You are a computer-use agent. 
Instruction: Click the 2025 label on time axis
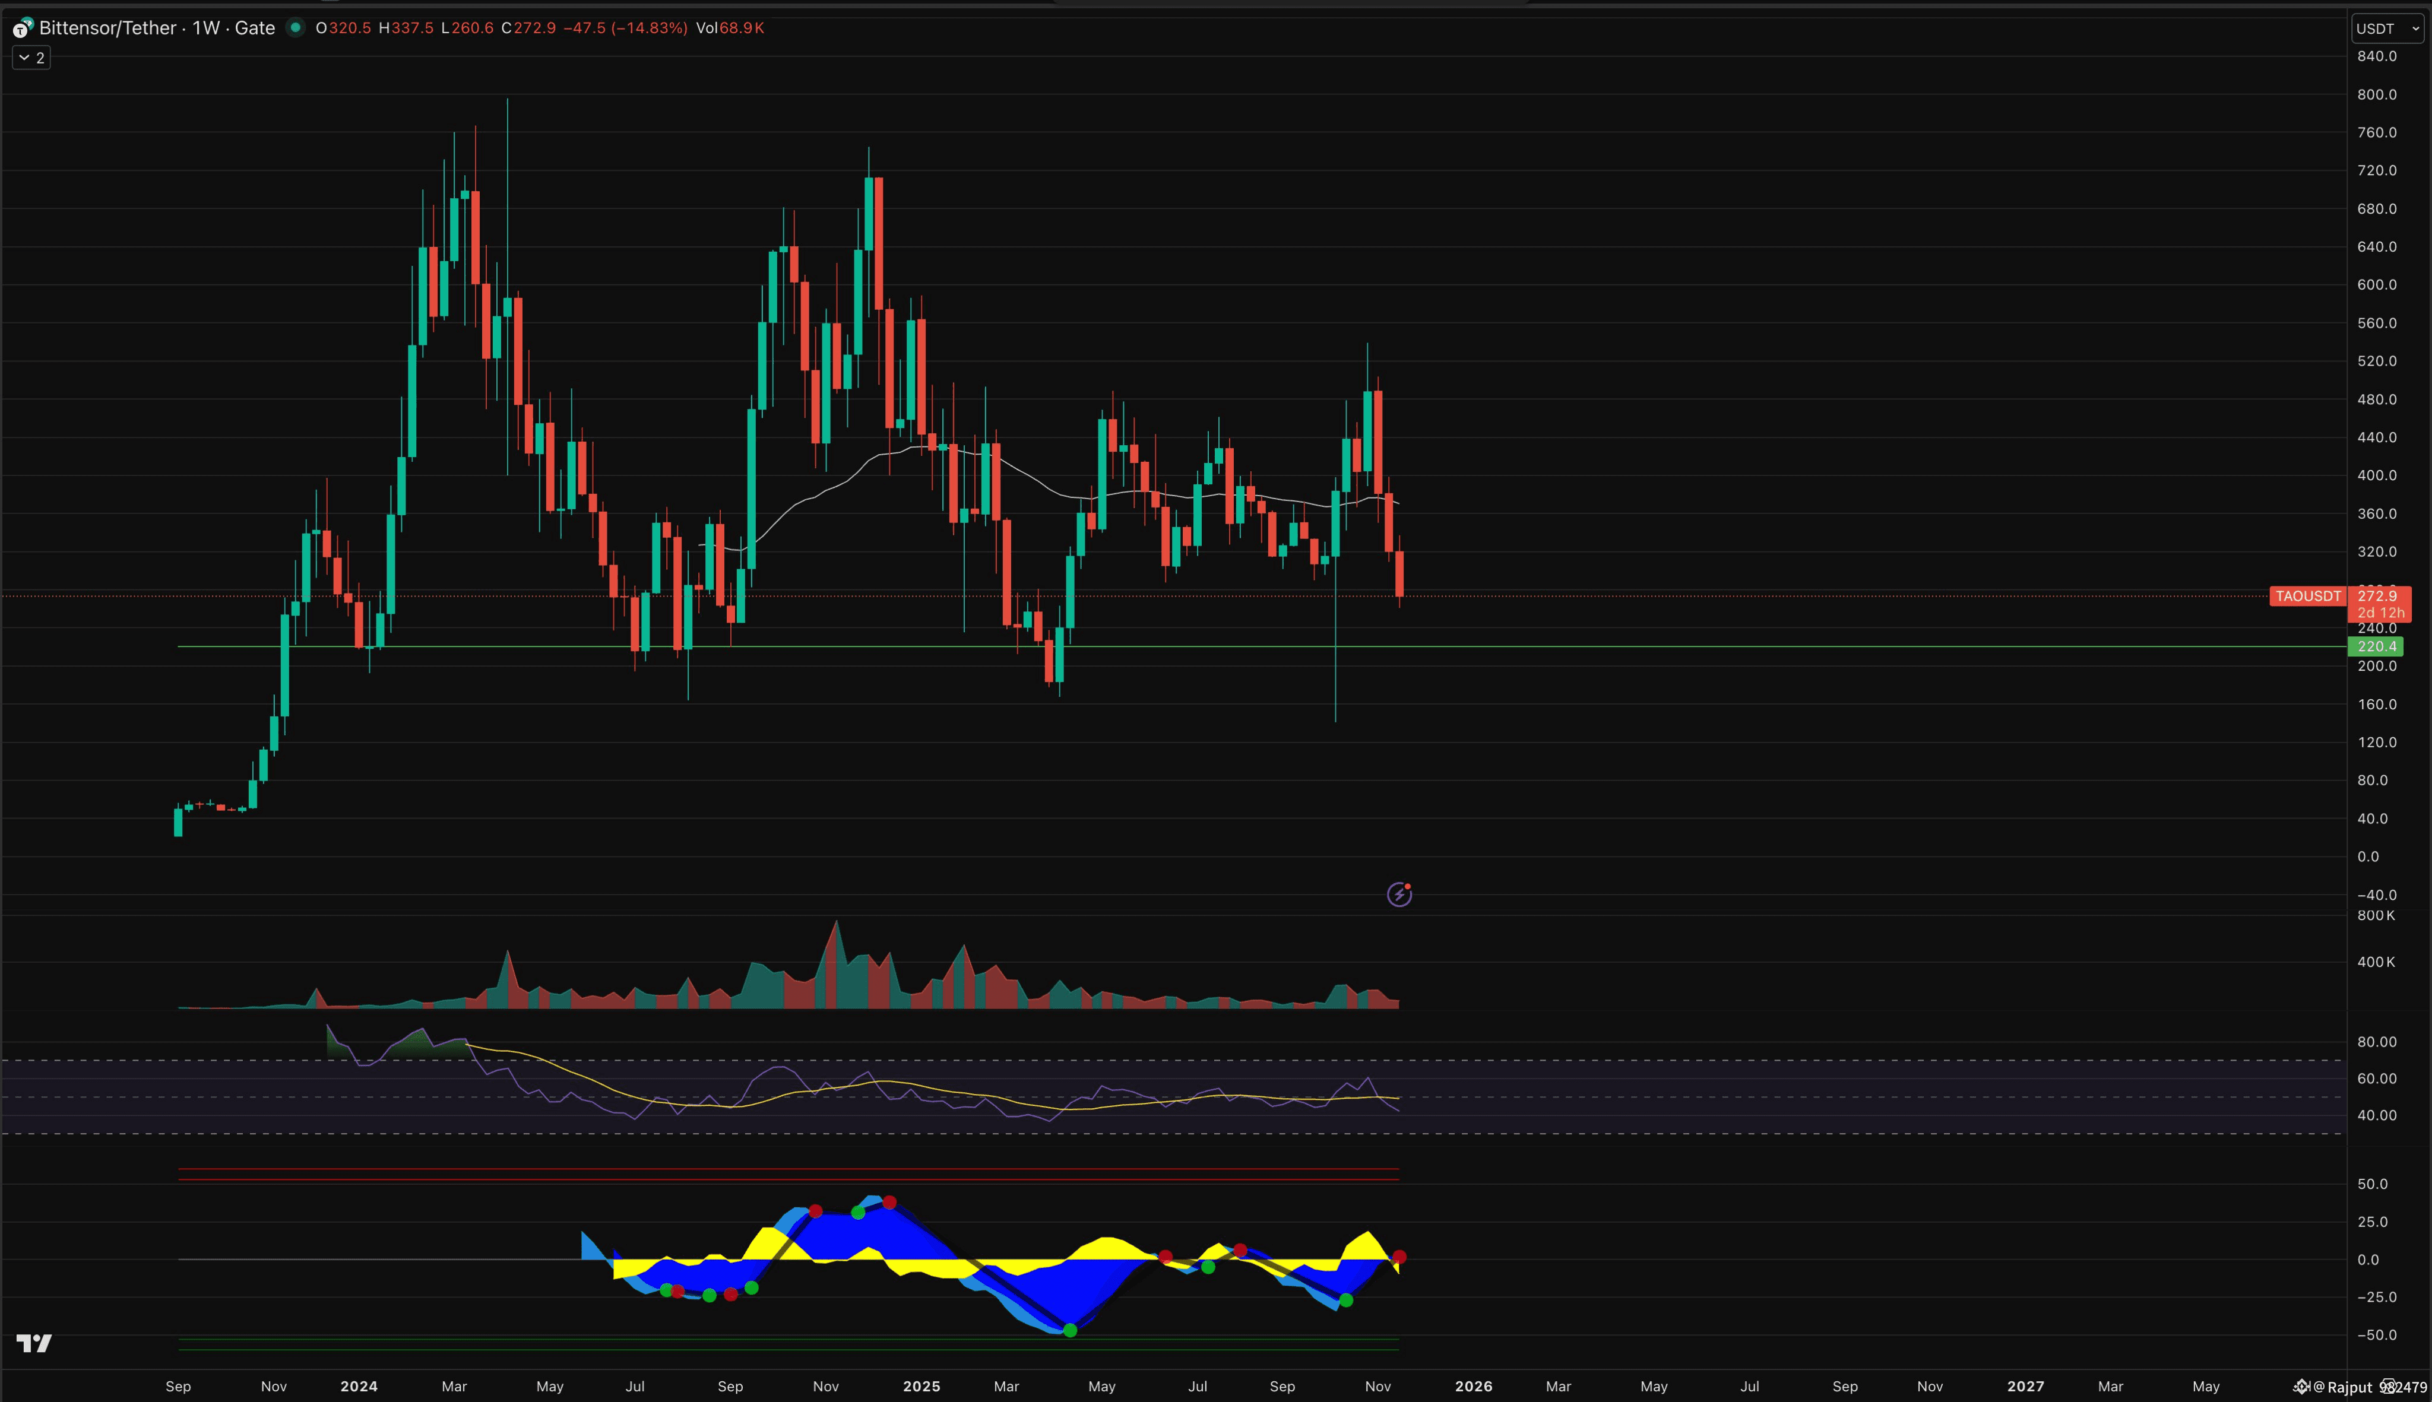click(921, 1387)
